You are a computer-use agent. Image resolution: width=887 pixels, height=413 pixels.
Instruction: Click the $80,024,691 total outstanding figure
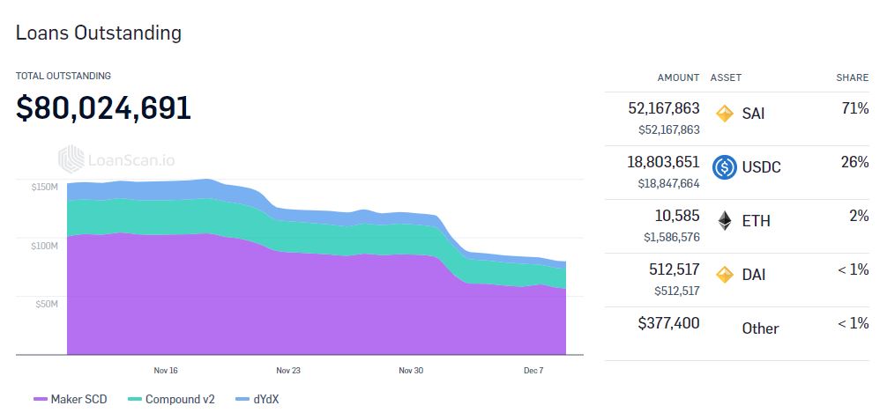pyautogui.click(x=103, y=108)
